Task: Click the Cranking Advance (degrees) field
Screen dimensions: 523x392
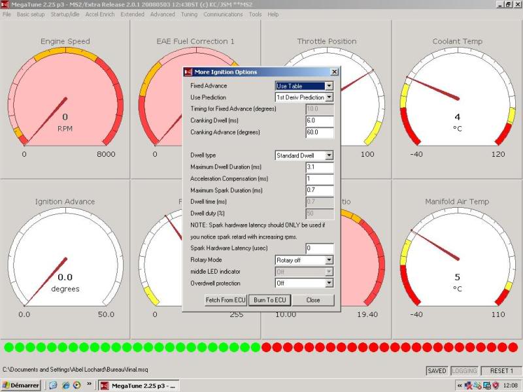Action: tap(320, 133)
